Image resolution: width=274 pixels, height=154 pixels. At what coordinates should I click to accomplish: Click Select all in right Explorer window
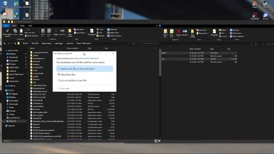point(235,30)
